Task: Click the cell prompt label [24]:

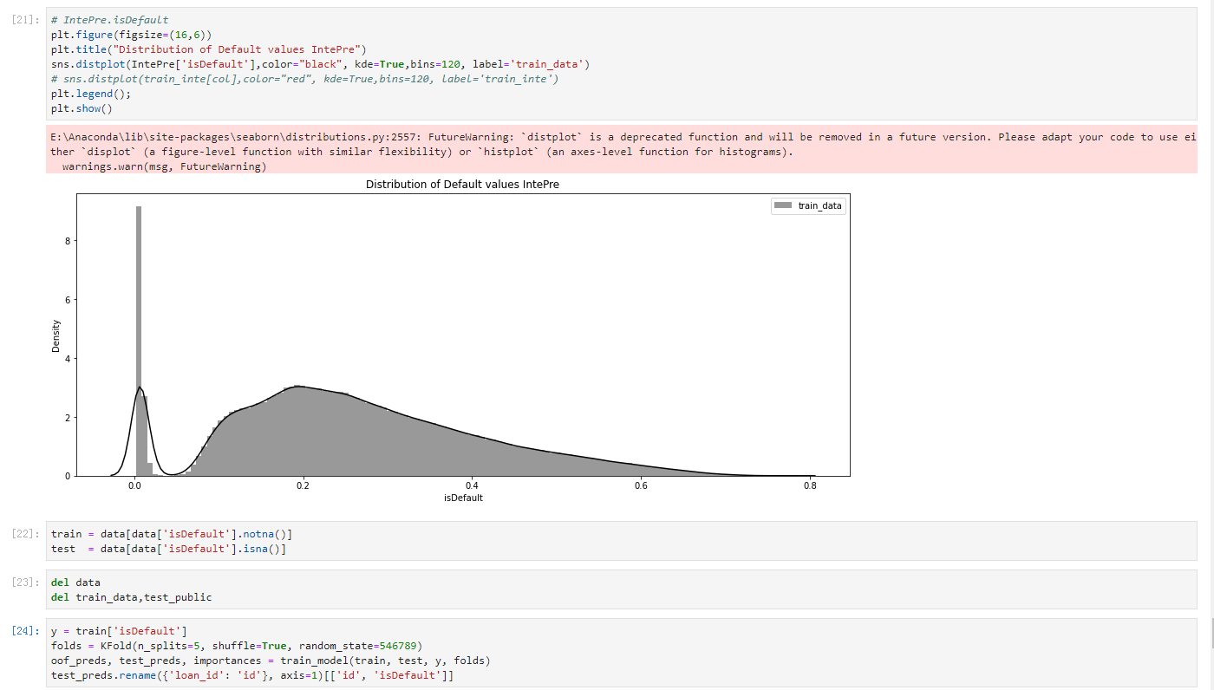Action: point(27,630)
